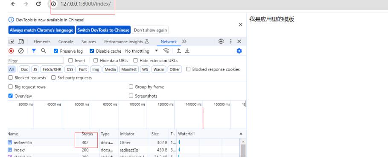This screenshot has width=388, height=166.
Task: Filter requests by CSS type
Action: tap(70, 69)
